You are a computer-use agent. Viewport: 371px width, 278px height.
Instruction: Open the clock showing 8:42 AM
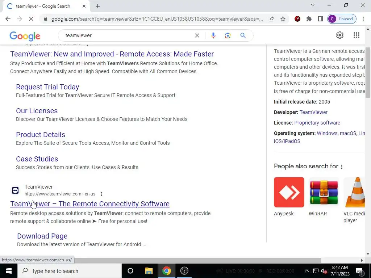click(x=340, y=271)
